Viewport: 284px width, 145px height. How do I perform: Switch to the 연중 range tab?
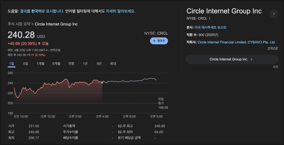(71, 64)
